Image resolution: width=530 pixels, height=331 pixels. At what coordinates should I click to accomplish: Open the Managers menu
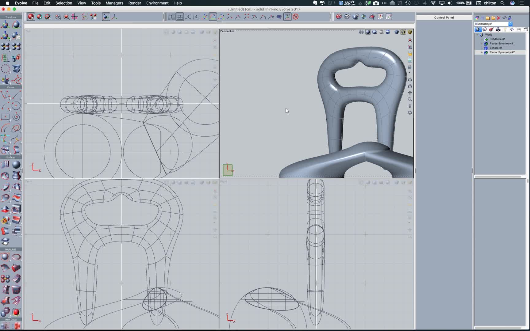click(x=114, y=3)
